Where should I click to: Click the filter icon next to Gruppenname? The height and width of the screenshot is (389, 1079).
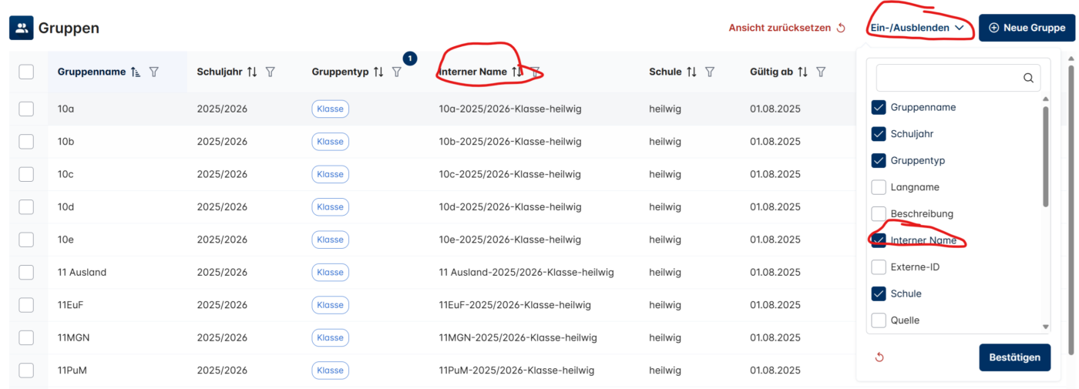click(153, 72)
